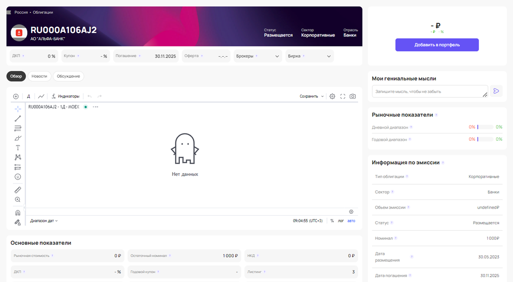513x282 pixels.
Task: Select the text annotation tool
Action: coord(18,148)
